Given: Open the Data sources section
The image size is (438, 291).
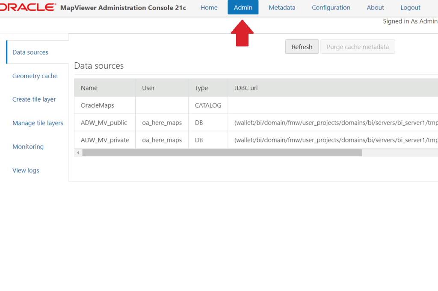Looking at the screenshot, I should (30, 52).
